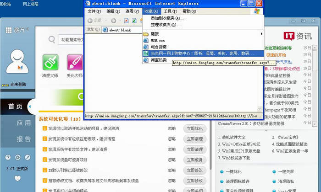Viewport: 321px width, 192px height.
Task: Open the 文件(F) menu
Action: (94, 11)
